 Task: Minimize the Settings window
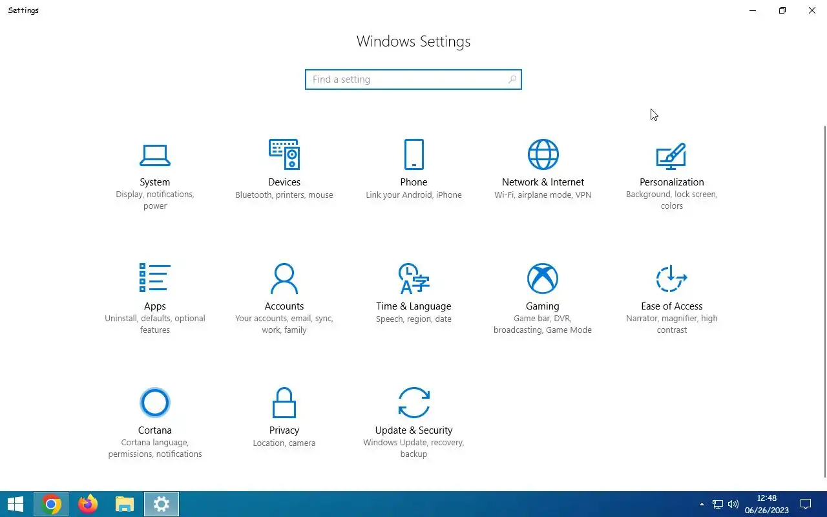(x=753, y=10)
